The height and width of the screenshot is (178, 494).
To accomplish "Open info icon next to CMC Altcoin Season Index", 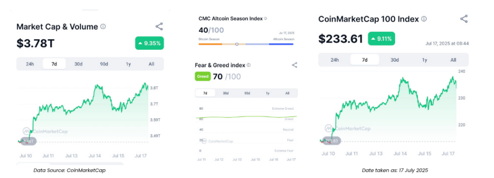I will [x=265, y=19].
